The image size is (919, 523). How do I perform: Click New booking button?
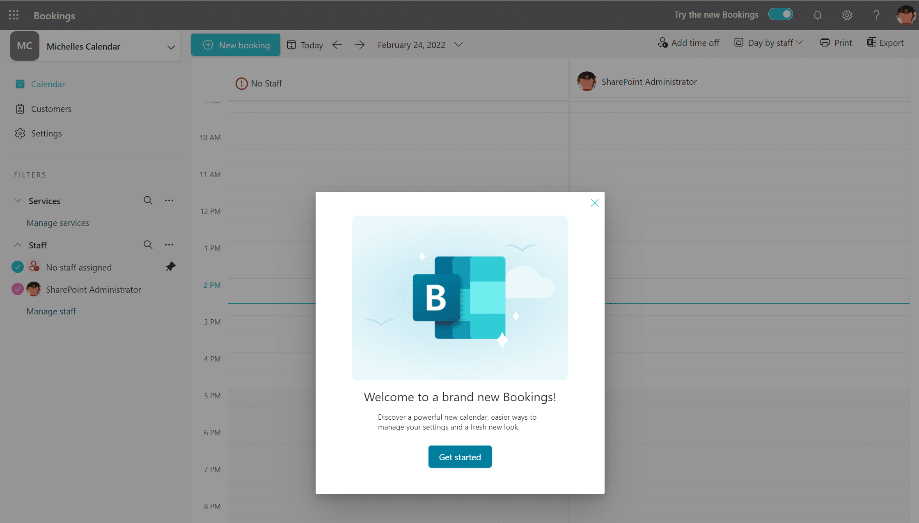(236, 45)
